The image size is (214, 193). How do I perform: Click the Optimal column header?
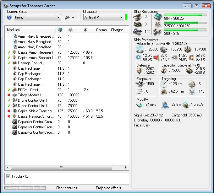102,30
